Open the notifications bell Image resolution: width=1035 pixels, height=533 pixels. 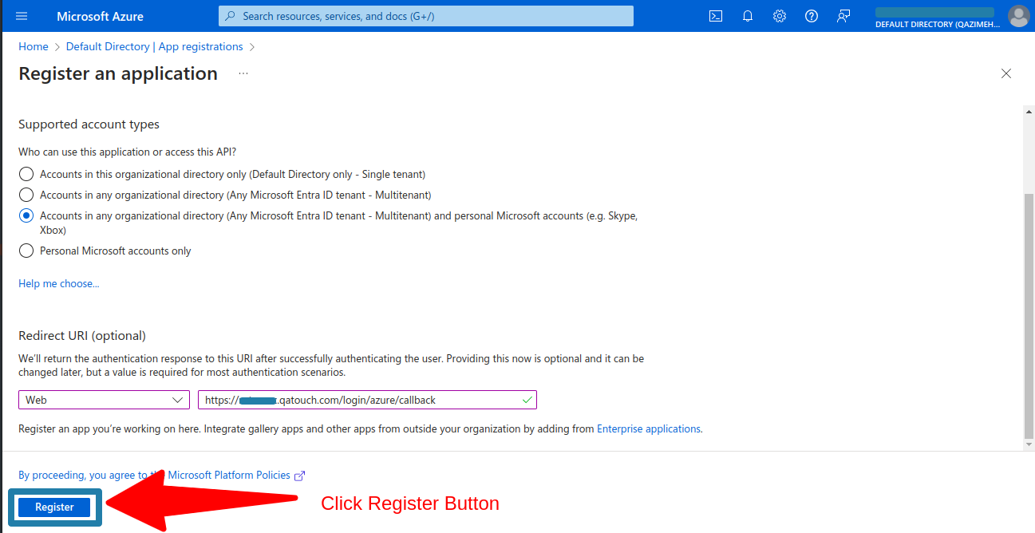tap(748, 16)
